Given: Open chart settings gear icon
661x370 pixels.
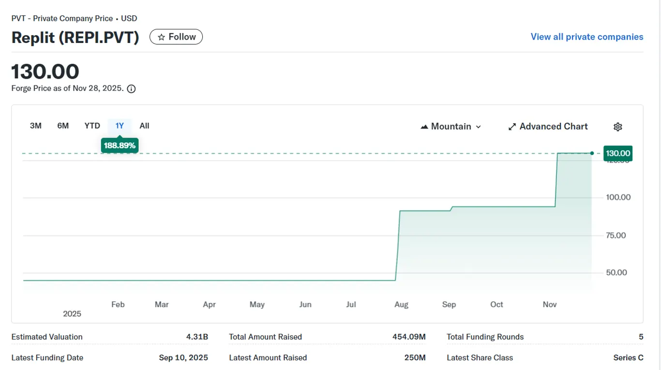Looking at the screenshot, I should [617, 127].
